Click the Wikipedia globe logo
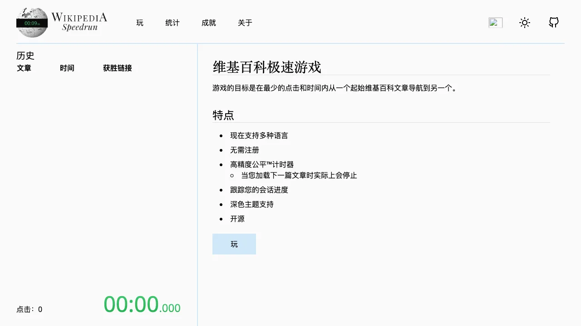Screen dimensions: 581x326 tap(32, 23)
